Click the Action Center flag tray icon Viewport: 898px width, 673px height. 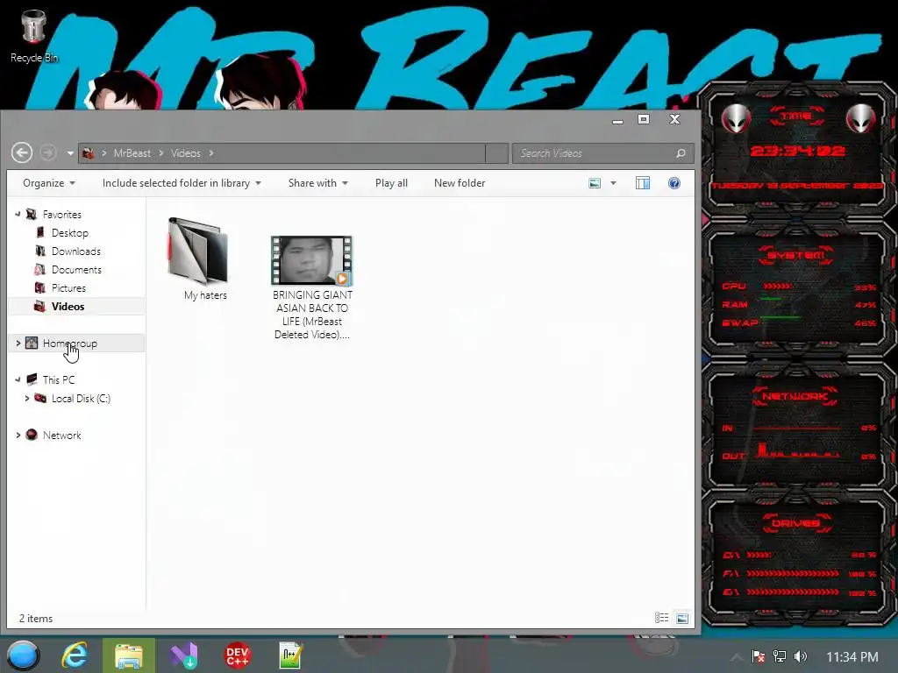[x=758, y=656]
